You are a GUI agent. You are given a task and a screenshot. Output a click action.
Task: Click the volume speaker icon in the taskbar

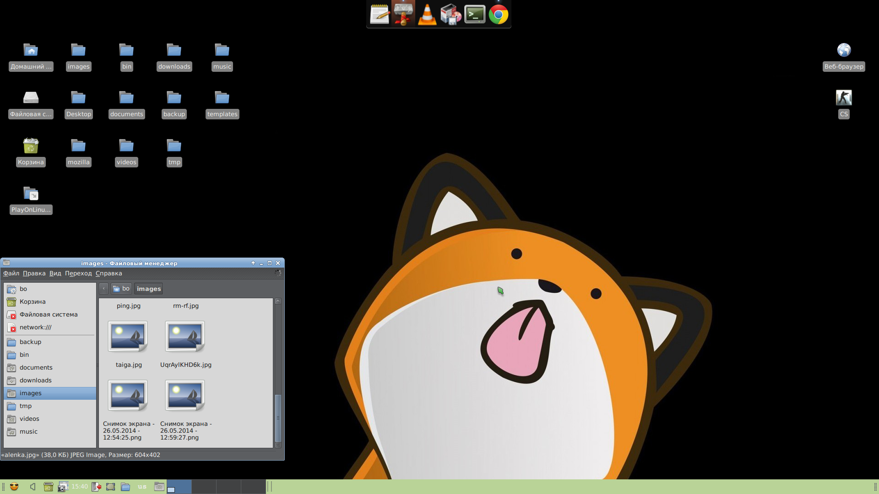[33, 487]
